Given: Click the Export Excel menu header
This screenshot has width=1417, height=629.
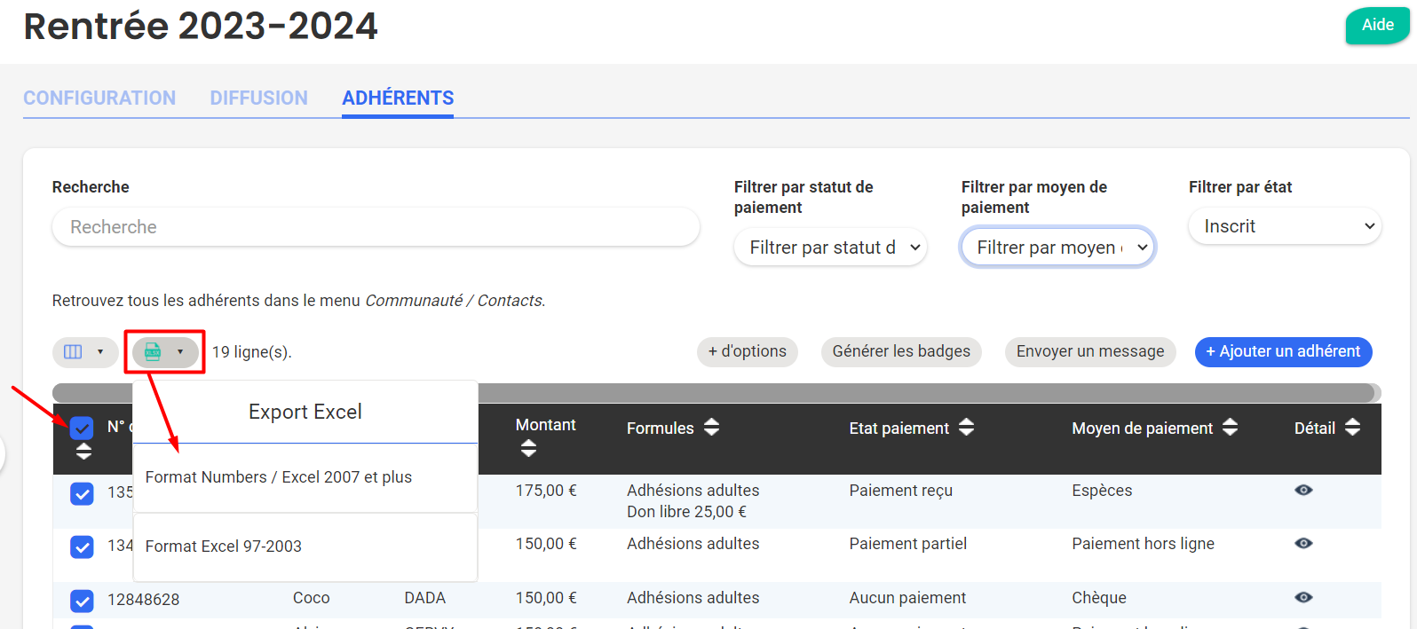Looking at the screenshot, I should click(305, 412).
